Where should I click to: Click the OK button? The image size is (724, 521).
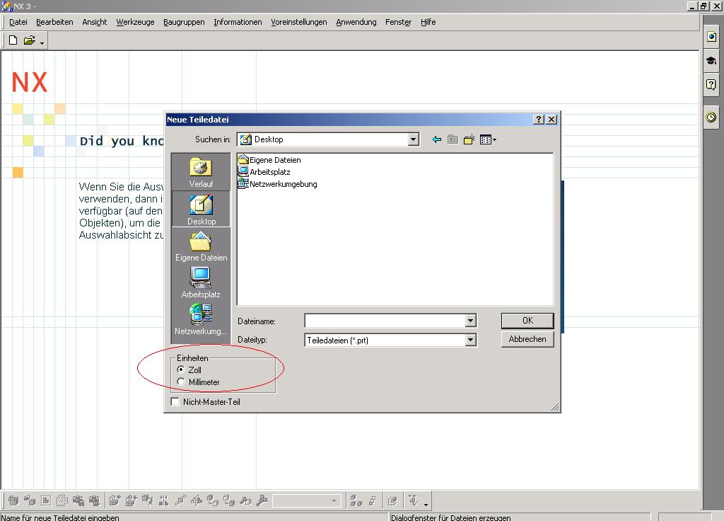click(x=527, y=320)
